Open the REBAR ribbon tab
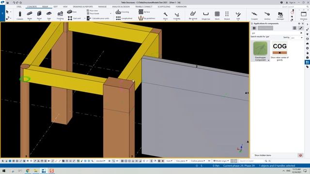 45,7
